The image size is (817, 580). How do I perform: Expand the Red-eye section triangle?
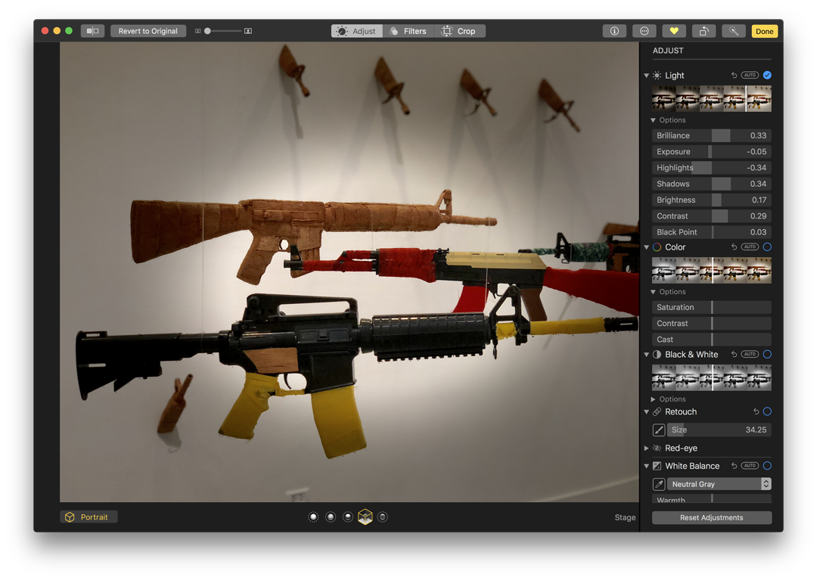(647, 448)
